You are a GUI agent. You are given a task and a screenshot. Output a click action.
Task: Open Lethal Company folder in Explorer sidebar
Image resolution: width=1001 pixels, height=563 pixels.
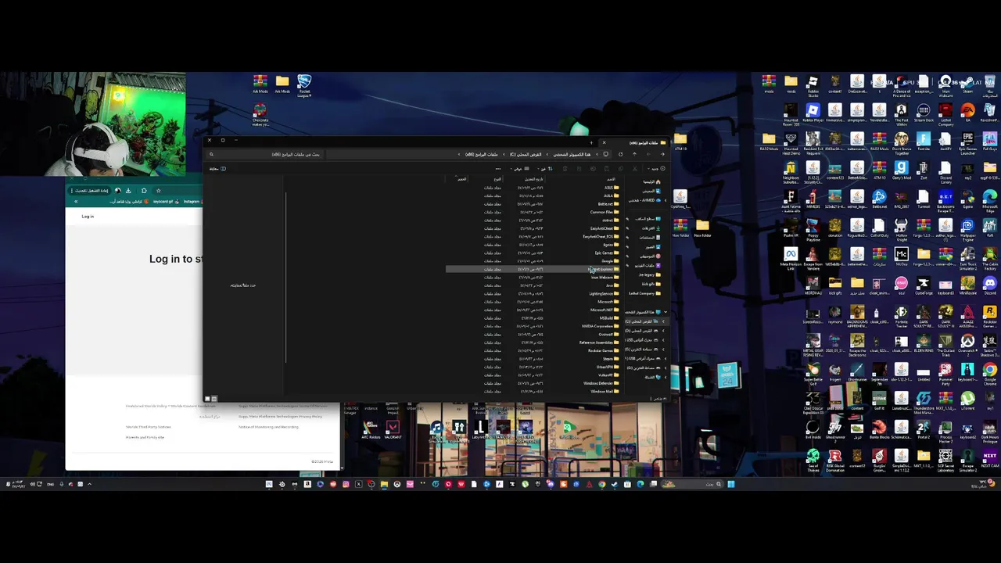pyautogui.click(x=645, y=293)
